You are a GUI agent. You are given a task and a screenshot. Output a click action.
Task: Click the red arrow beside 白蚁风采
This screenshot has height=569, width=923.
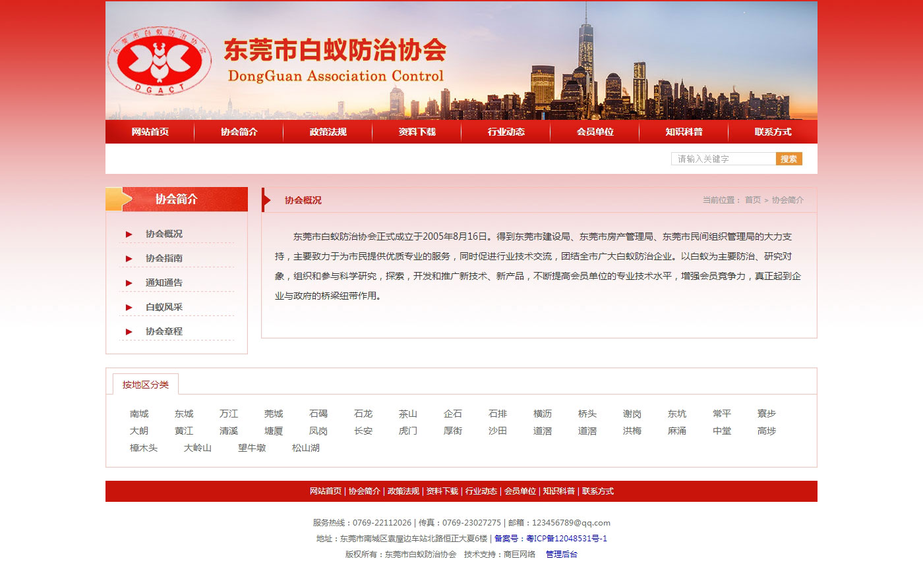(x=129, y=308)
